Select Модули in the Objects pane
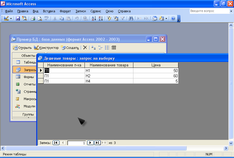Image resolution: width=234 pixels, height=158 pixels. [25, 106]
